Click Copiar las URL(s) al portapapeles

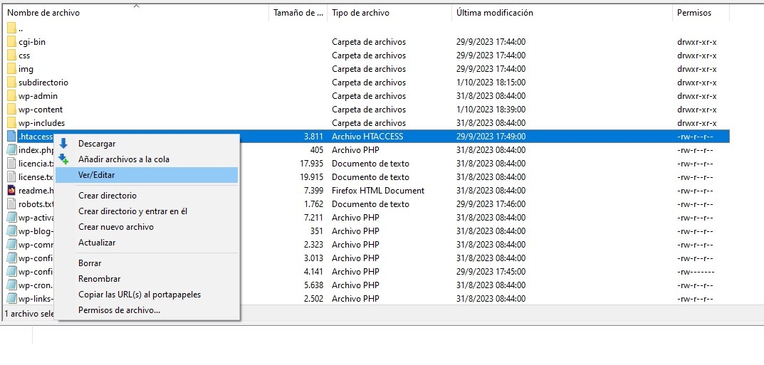[139, 295]
